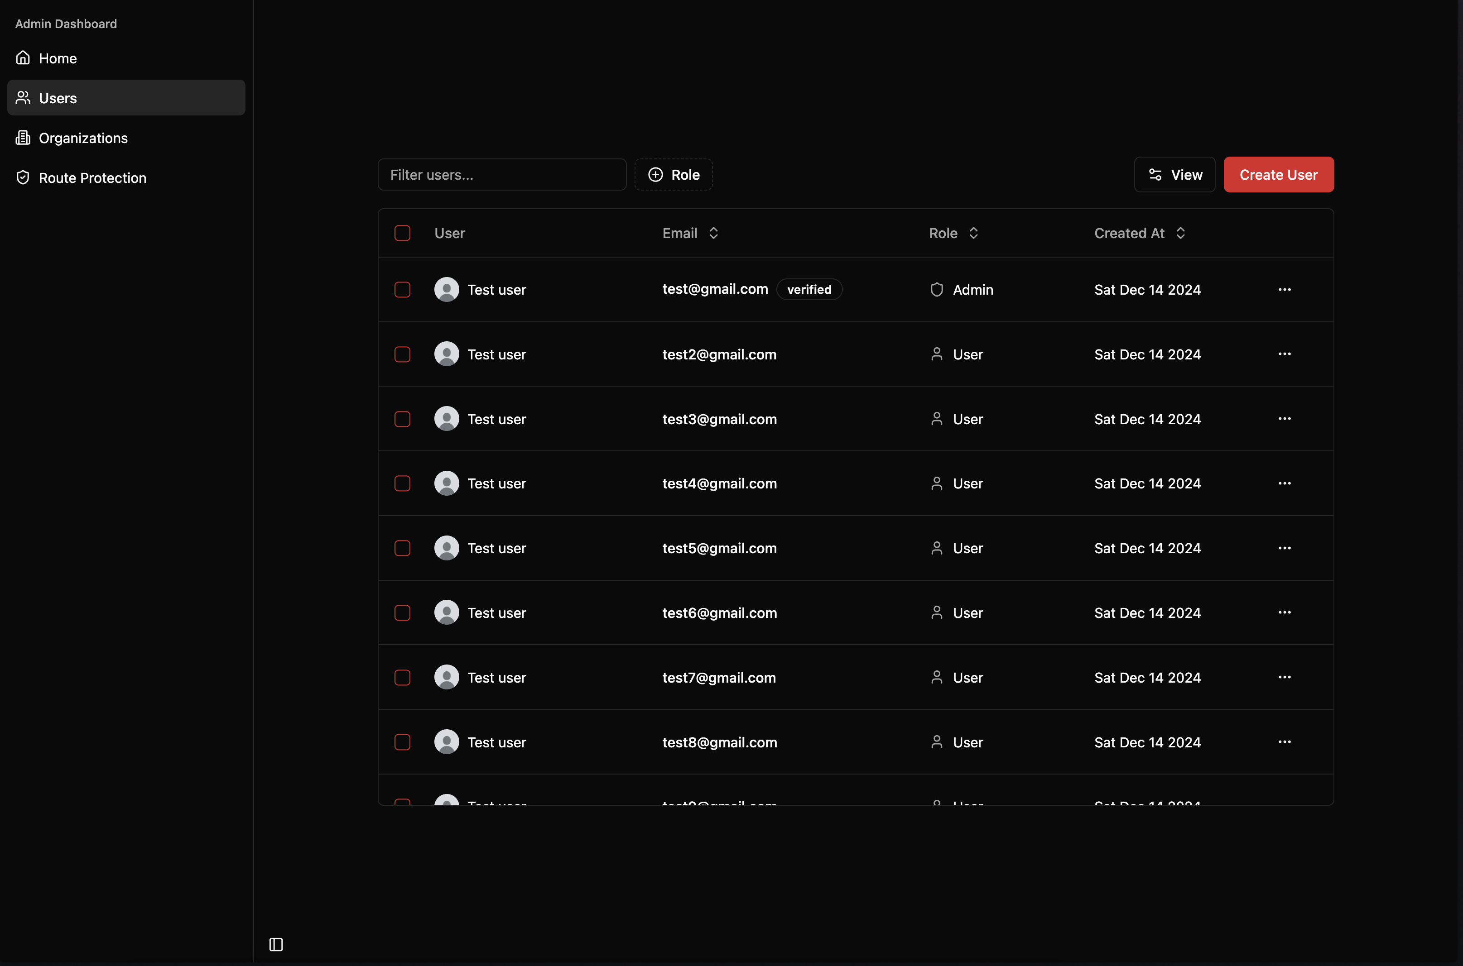Toggle the select-all checkbox in header
The height and width of the screenshot is (966, 1463).
tap(402, 233)
